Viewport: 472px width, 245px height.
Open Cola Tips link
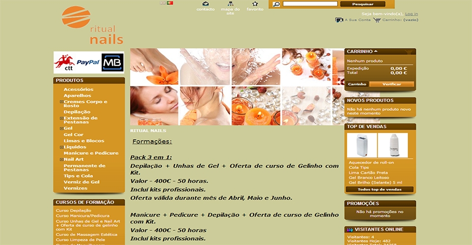tap(359, 168)
